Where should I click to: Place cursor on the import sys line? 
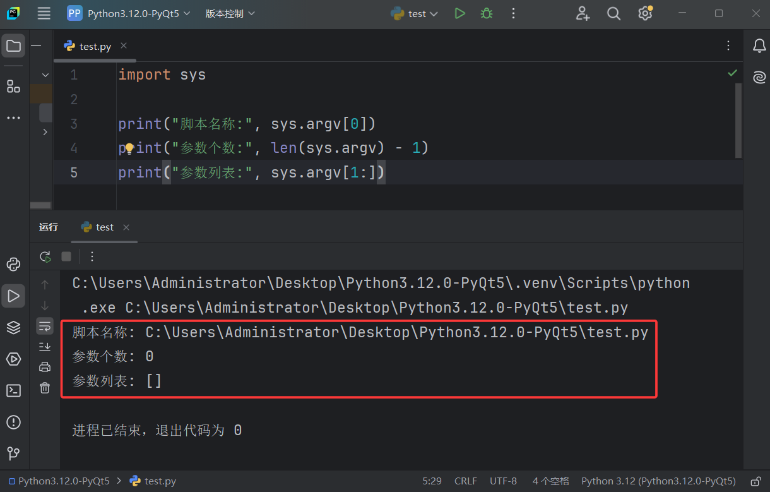pos(162,75)
